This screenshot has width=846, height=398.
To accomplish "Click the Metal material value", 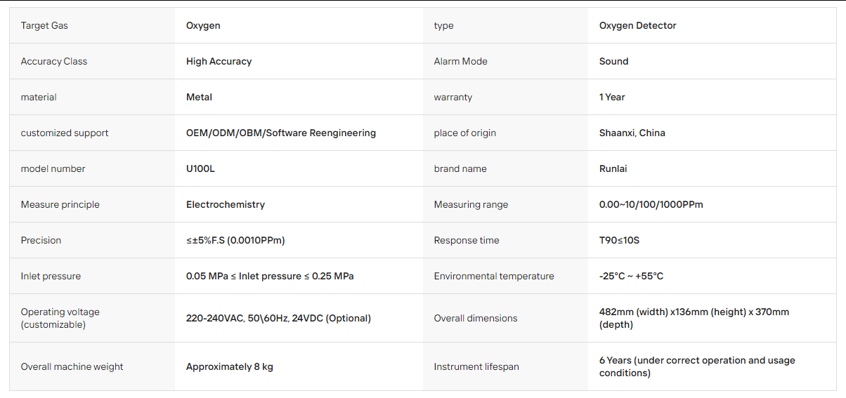I will [x=199, y=97].
